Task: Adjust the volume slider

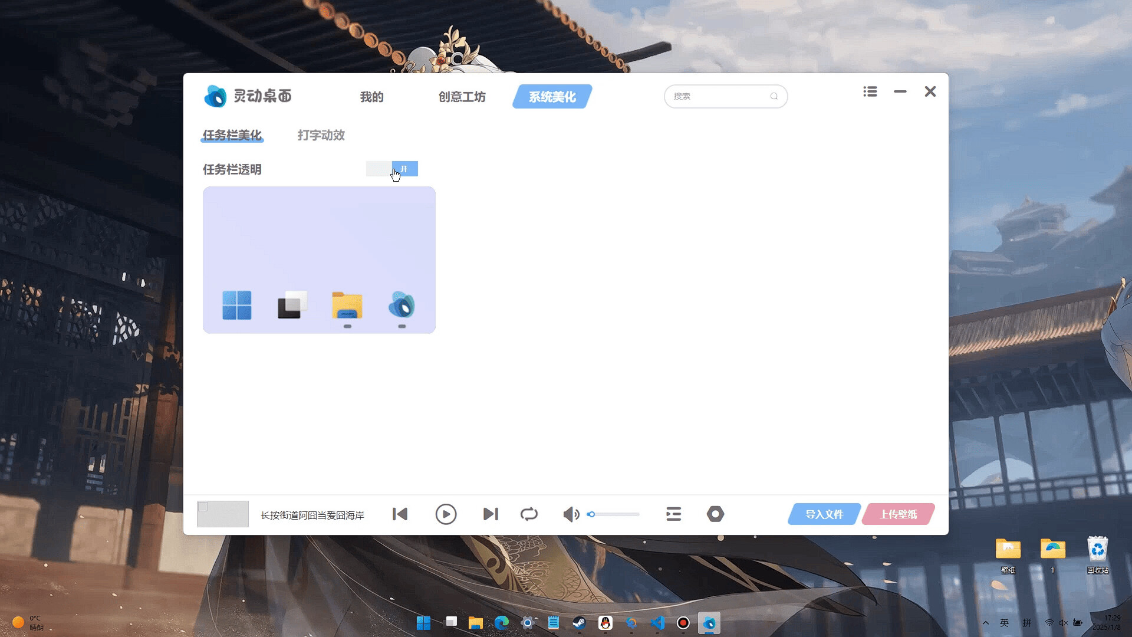Action: 613,514
